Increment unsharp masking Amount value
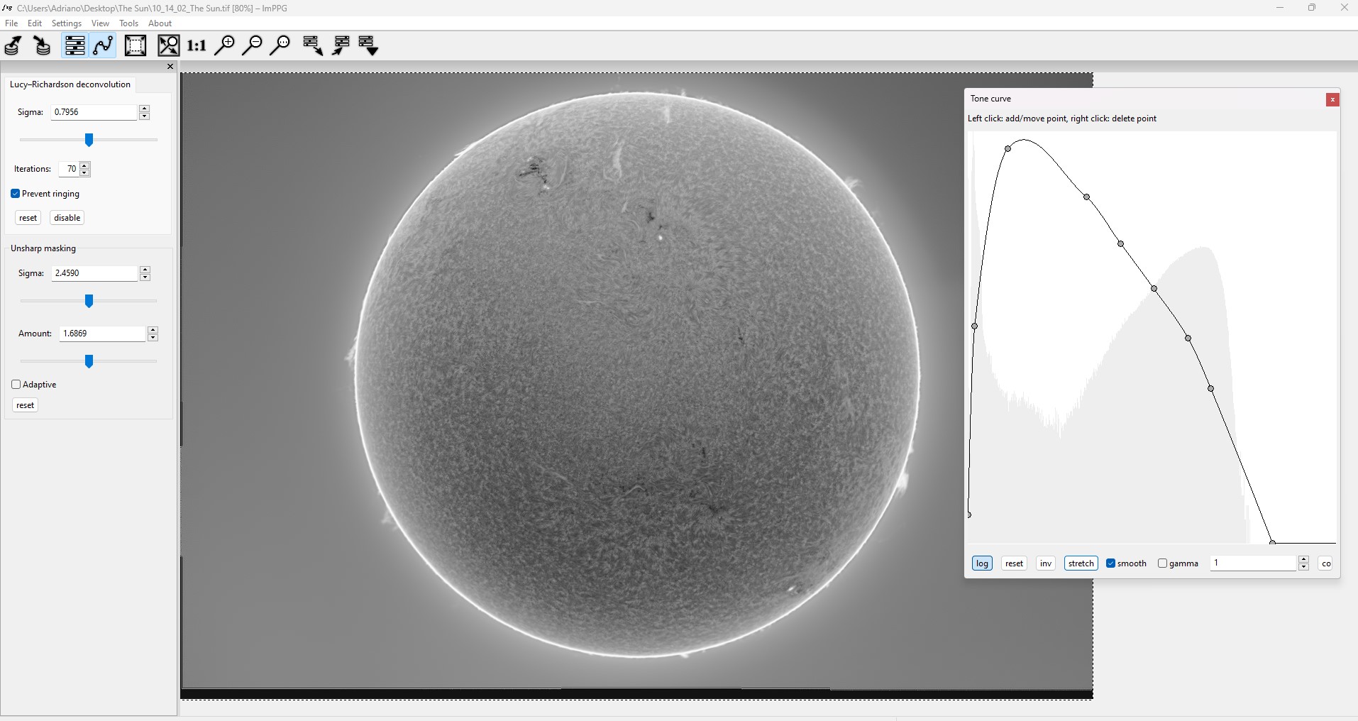The height and width of the screenshot is (721, 1358). coord(153,329)
